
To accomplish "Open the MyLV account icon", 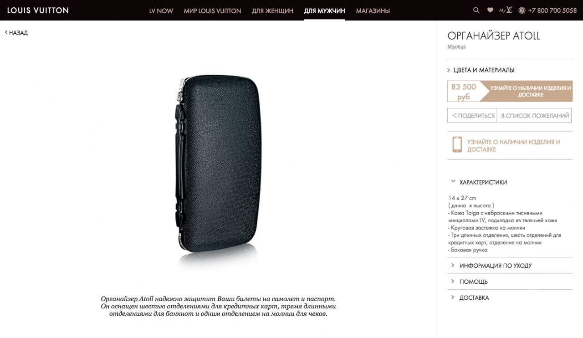I will pyautogui.click(x=506, y=10).
